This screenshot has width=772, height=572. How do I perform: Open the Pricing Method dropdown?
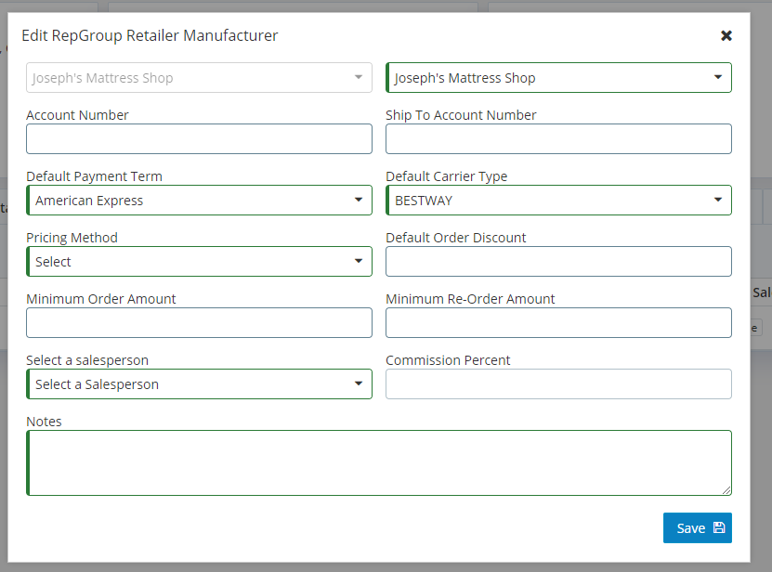[199, 261]
